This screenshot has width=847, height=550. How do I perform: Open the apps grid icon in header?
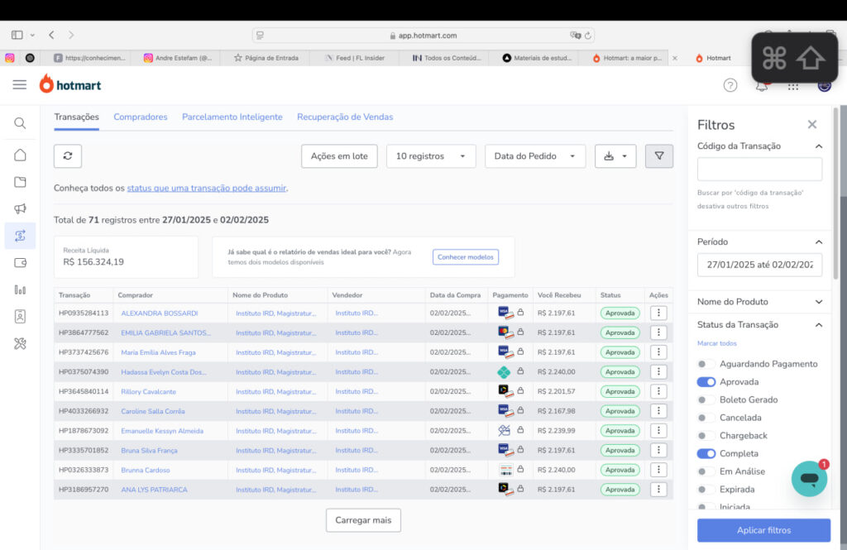[x=793, y=87]
